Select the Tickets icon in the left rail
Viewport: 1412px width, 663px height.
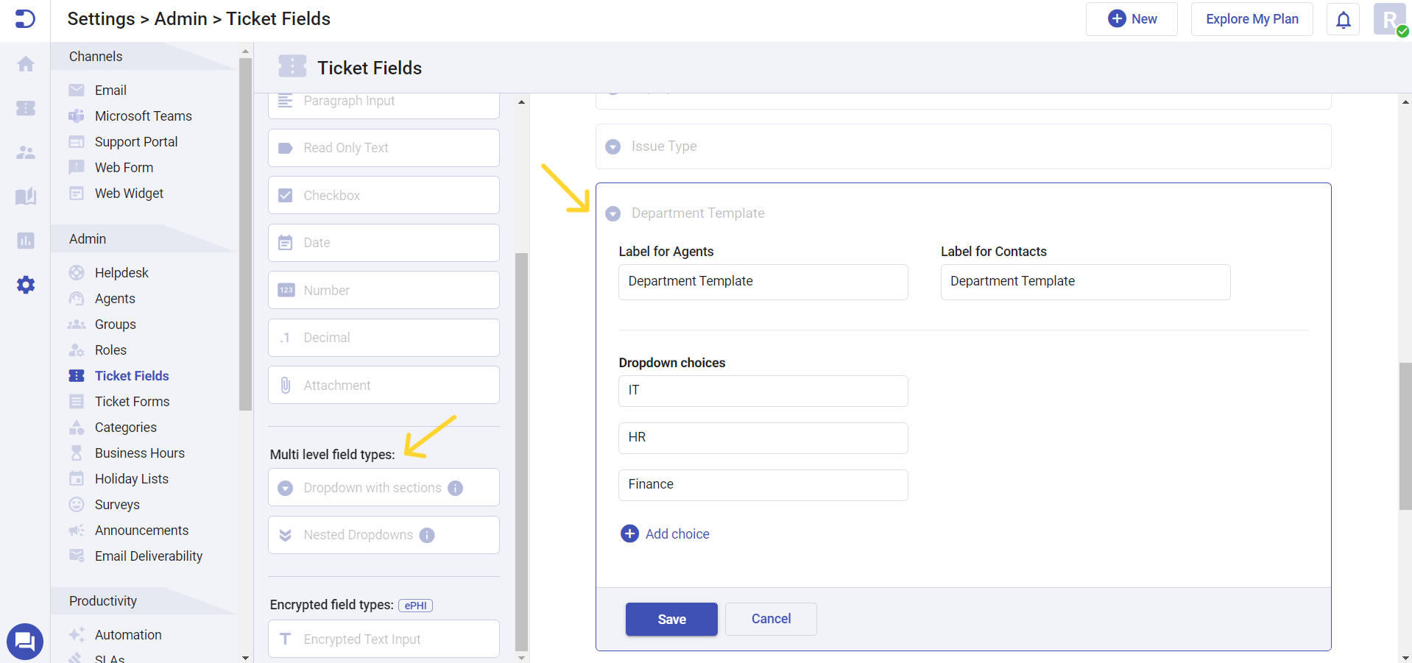25,108
